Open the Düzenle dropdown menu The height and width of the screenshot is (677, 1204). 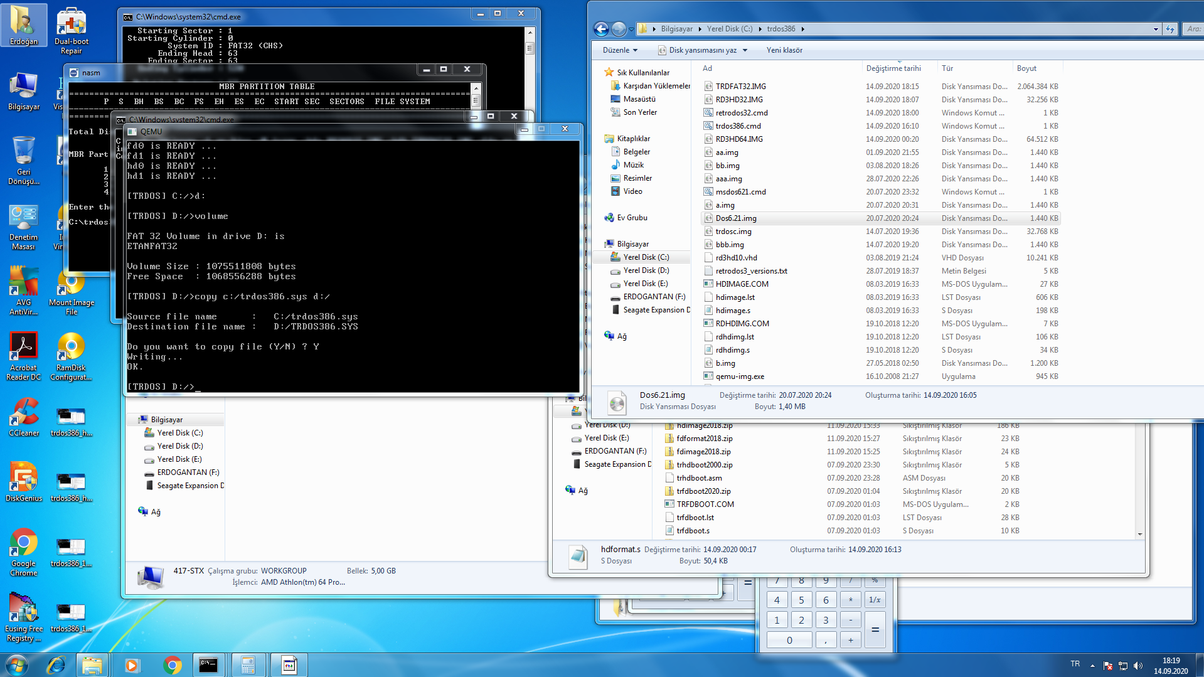point(620,50)
